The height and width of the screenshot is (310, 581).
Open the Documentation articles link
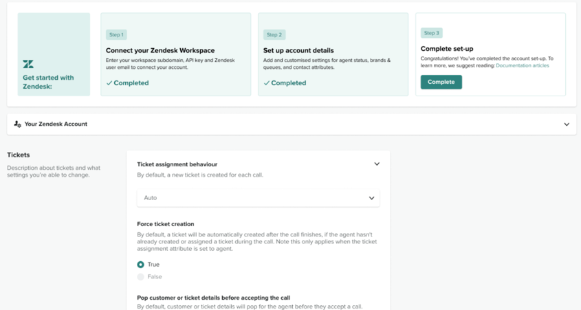(522, 66)
